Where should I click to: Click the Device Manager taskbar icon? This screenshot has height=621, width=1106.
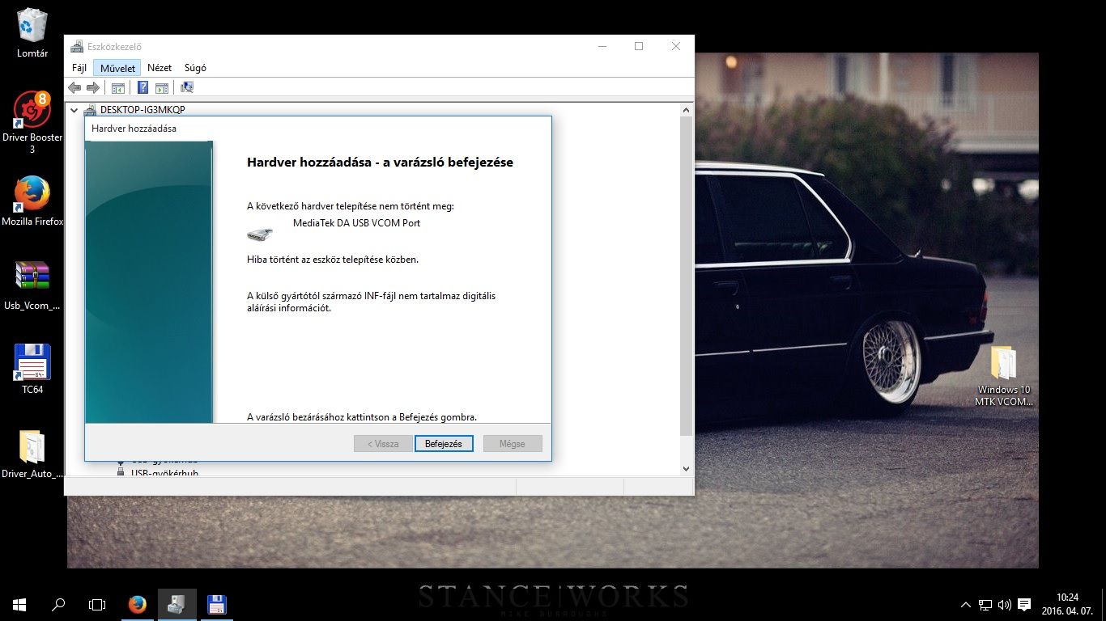tap(177, 604)
